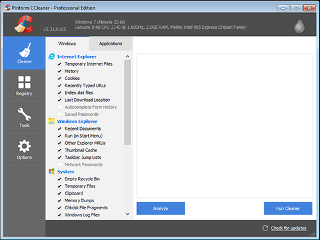Open the Check for updates link
Image resolution: width=320 pixels, height=240 pixels.
click(289, 228)
